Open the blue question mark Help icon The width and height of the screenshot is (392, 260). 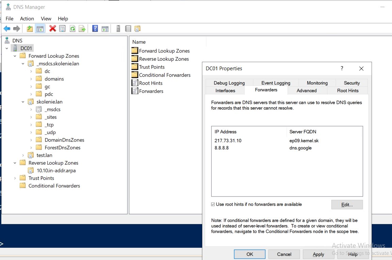click(95, 29)
